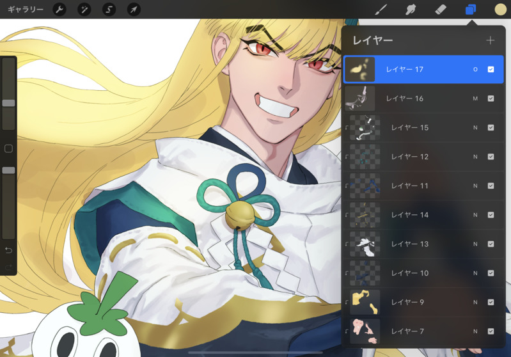Screen dimensions: 511x357
Task: Toggle visibility of レイヤー 7
Action: [491, 331]
